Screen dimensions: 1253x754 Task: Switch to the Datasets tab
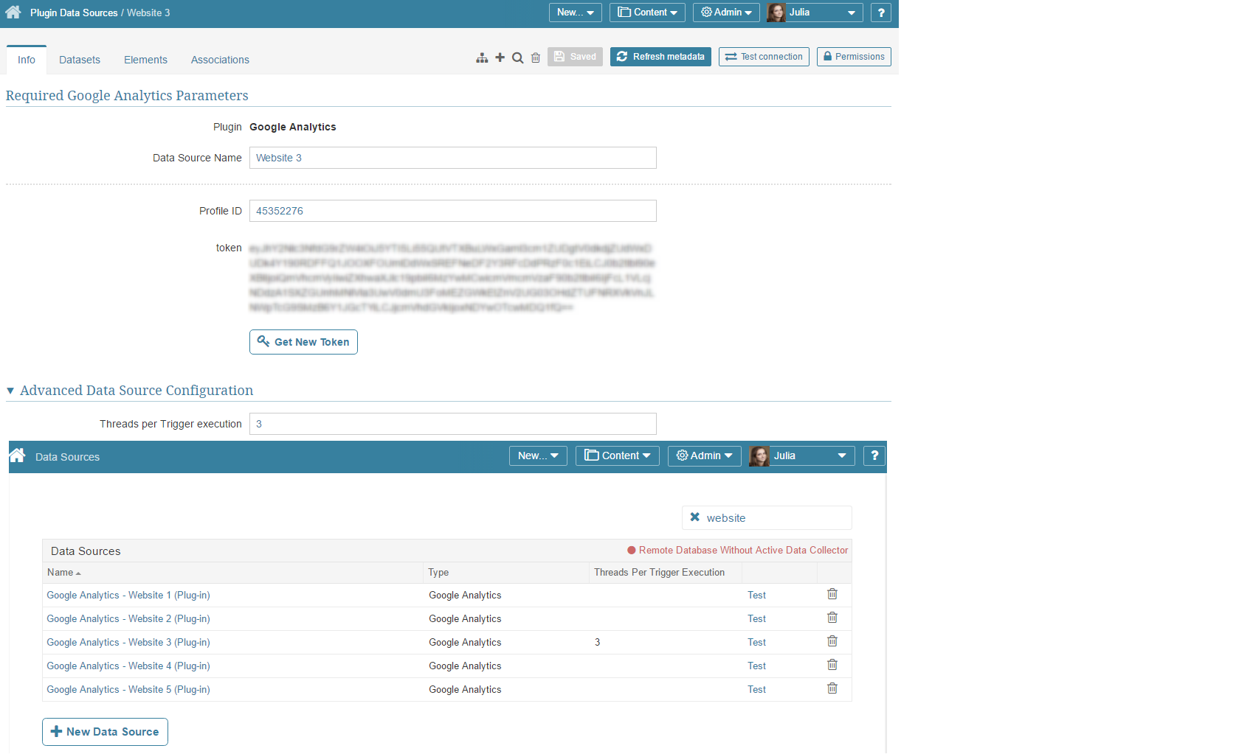coord(80,60)
